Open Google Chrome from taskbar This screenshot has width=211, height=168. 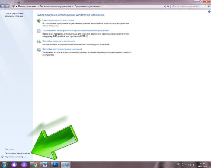coord(35,165)
